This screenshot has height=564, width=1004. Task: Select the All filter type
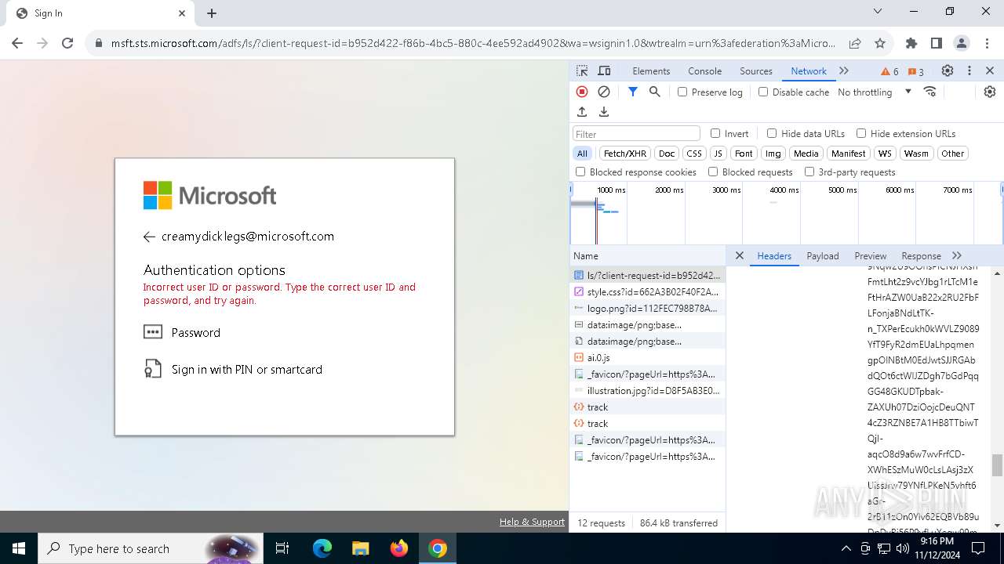[x=582, y=154]
